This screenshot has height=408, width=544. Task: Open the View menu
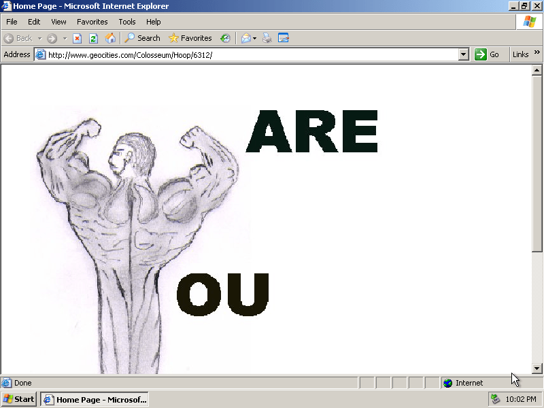click(x=59, y=22)
